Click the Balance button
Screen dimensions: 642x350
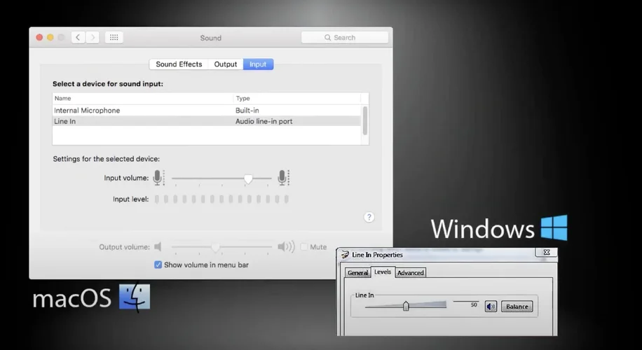pyautogui.click(x=517, y=307)
